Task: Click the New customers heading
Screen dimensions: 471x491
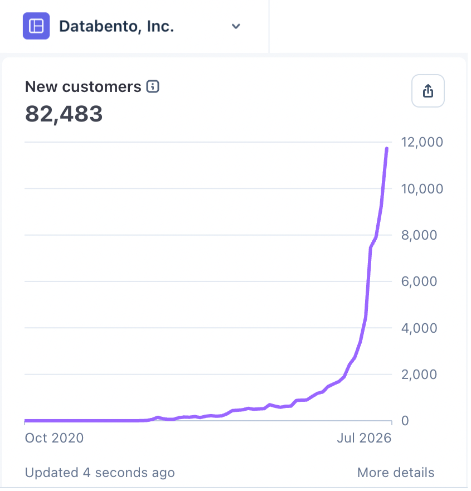Action: click(x=83, y=87)
